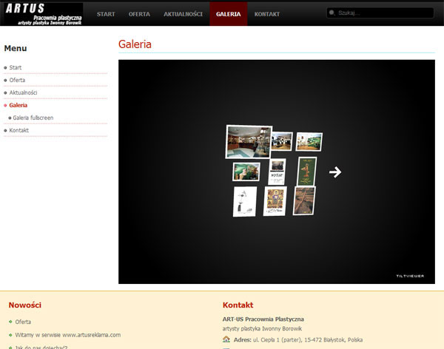Open Oferta in the side menu
444x349 pixels.
point(17,80)
